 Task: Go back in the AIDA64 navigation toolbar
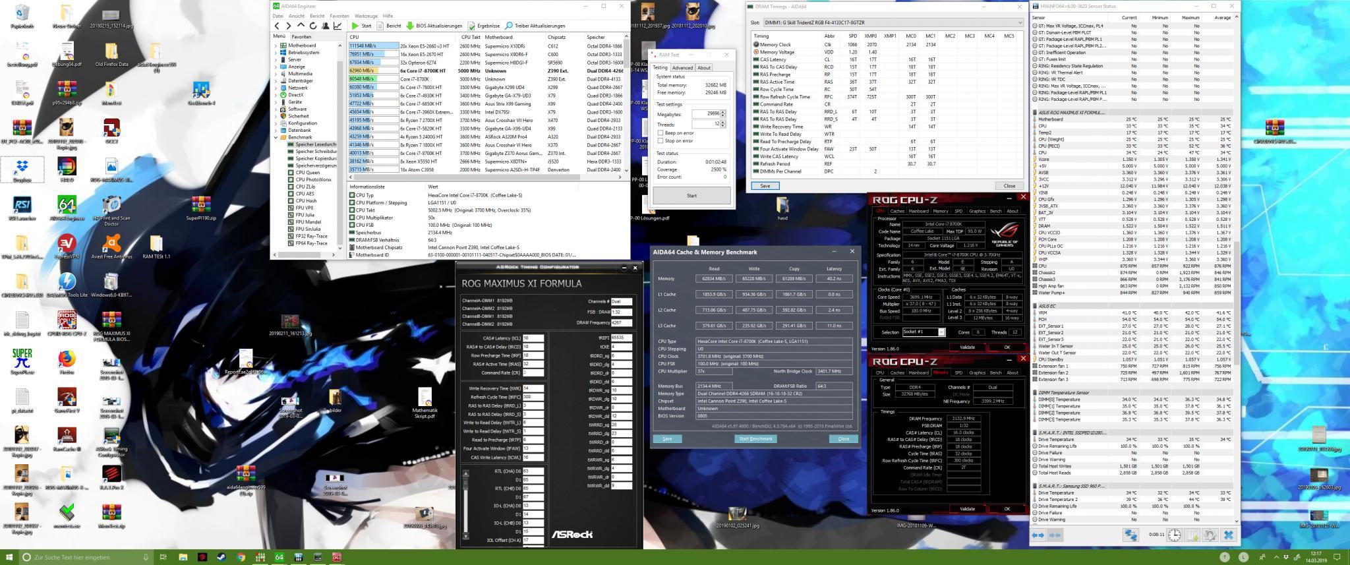coord(278,26)
